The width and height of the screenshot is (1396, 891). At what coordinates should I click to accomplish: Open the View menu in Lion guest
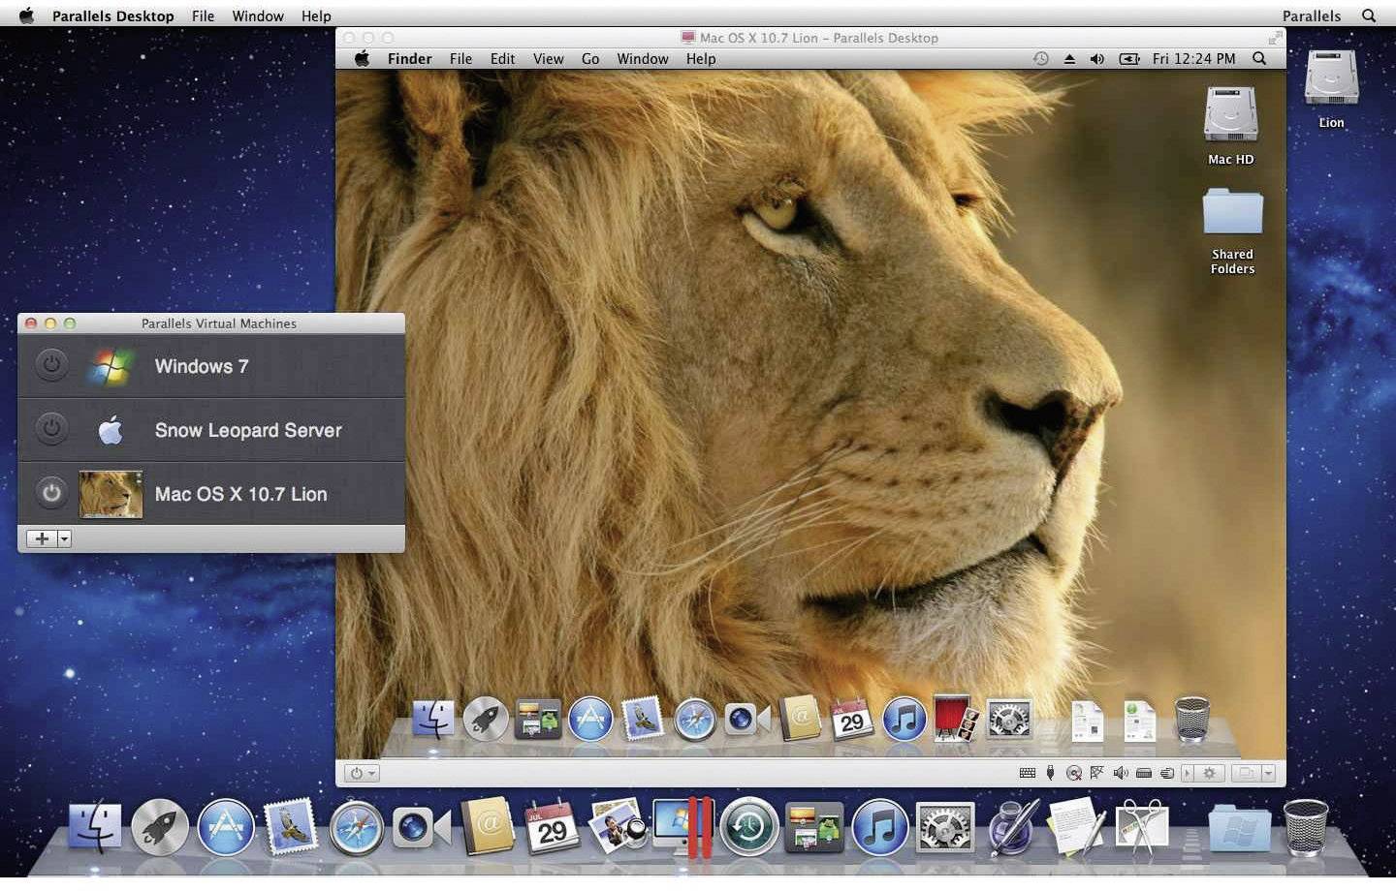(x=548, y=58)
